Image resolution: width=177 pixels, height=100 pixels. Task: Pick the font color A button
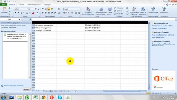37,13
